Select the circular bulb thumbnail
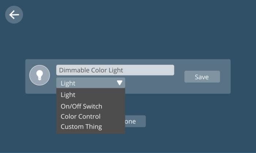 tap(39, 75)
